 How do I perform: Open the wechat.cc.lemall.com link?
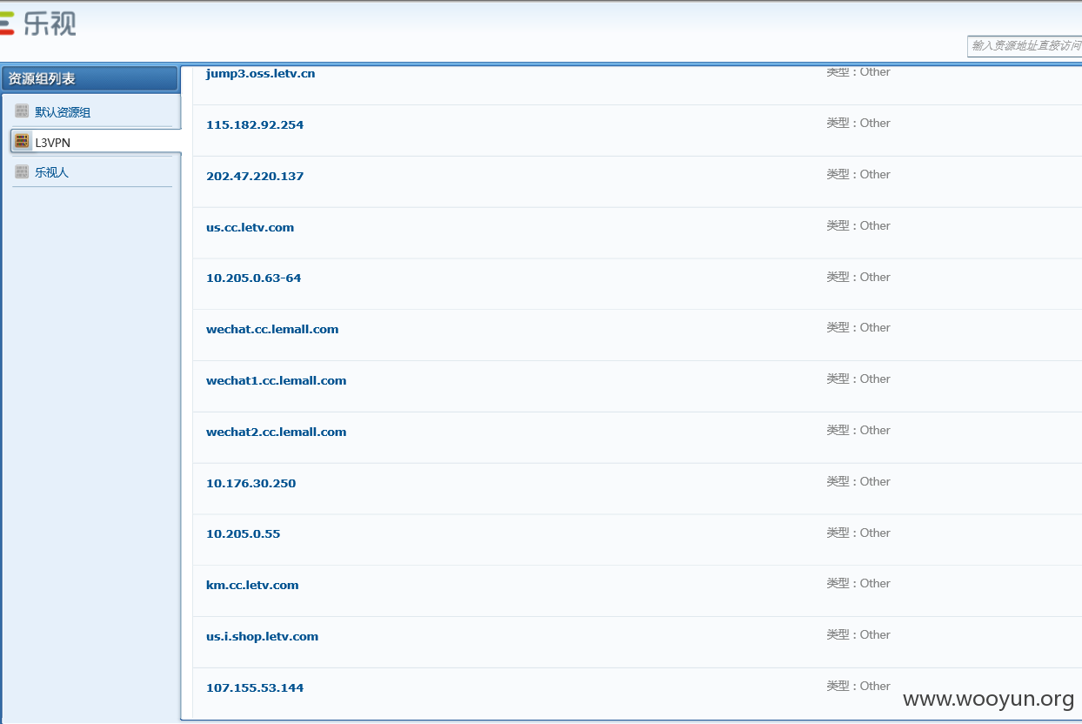click(x=272, y=329)
